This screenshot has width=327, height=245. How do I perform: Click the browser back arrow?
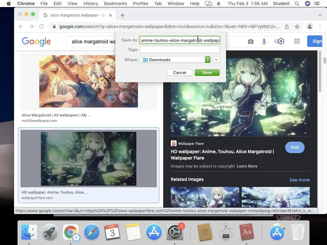(x=21, y=26)
